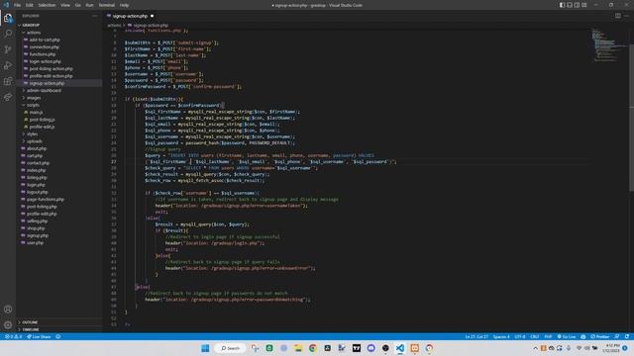Screen dimensions: 634x356
Task: Open the Selection menu
Action: tap(47, 5)
